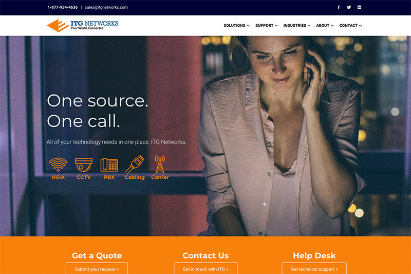Click the One source. One call. headline
This screenshot has width=411, height=274.
(98, 111)
